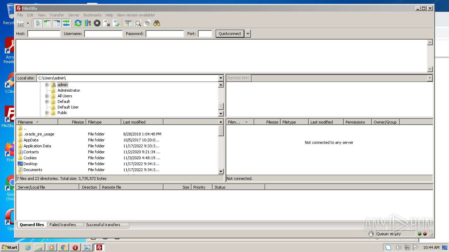Disconnect from the current server

pyautogui.click(x=107, y=23)
